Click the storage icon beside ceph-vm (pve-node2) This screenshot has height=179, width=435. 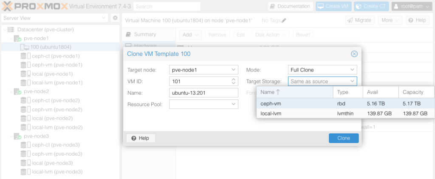(x=25, y=109)
